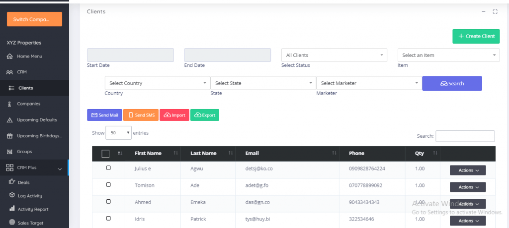Image resolution: width=509 pixels, height=228 pixels.
Task: Click the Send SMS button
Action: point(141,115)
